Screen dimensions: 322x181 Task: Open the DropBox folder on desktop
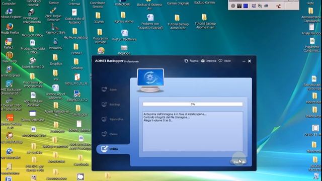pyautogui.click(x=56, y=60)
